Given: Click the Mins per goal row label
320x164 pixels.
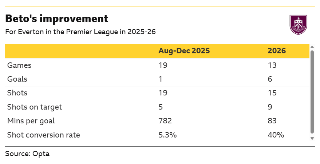Looking at the screenshot, I should [31, 121].
